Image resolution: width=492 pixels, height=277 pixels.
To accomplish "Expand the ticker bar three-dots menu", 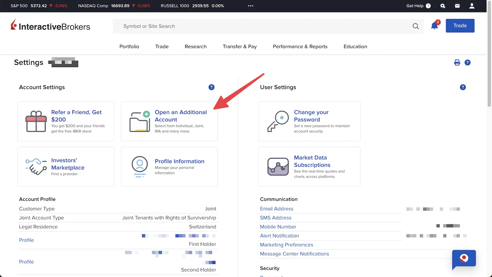I will (251, 6).
